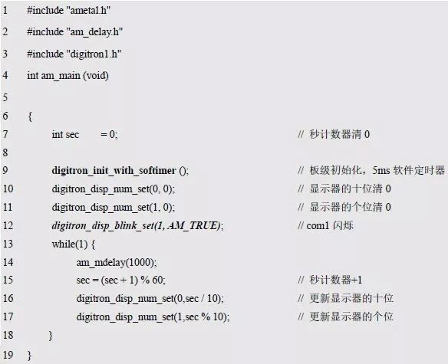This screenshot has width=448, height=364.
Task: Click sec = (sec + 1) % 60 statement
Action: pyautogui.click(x=121, y=280)
